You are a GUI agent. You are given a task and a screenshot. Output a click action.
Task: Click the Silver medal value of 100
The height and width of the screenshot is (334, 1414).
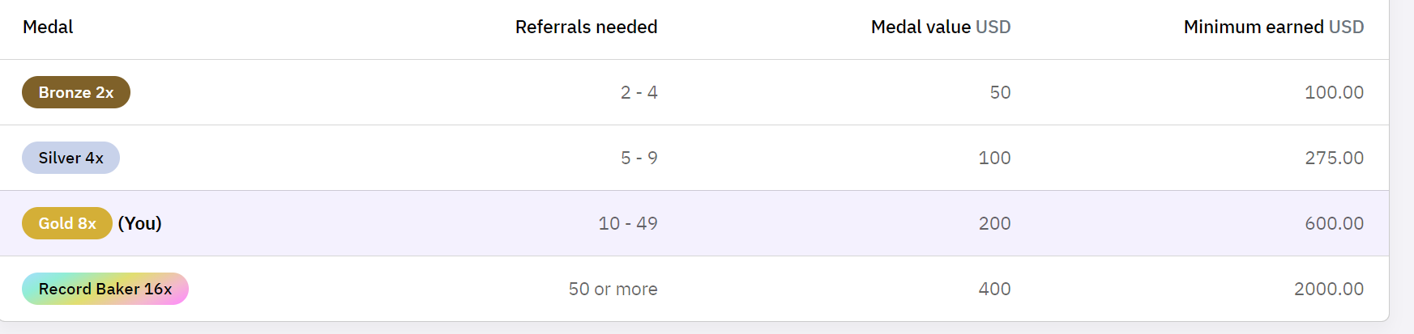click(994, 158)
